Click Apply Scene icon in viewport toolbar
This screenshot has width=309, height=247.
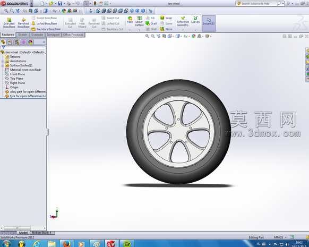[x=199, y=36]
